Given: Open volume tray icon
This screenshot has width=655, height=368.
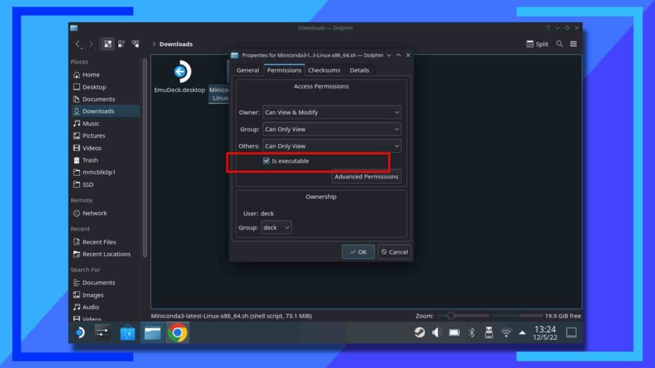Looking at the screenshot, I should (x=436, y=332).
